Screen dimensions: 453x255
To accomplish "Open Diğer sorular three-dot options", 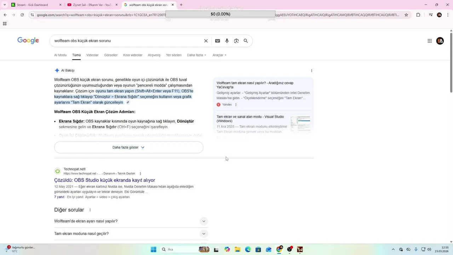I will pos(90,210).
